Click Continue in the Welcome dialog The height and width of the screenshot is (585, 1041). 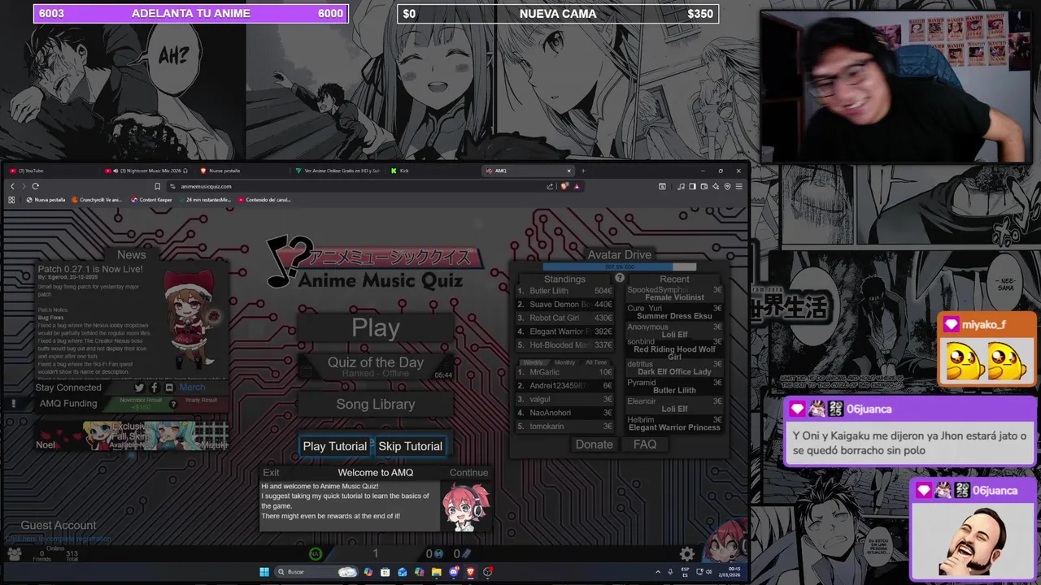[x=468, y=472]
